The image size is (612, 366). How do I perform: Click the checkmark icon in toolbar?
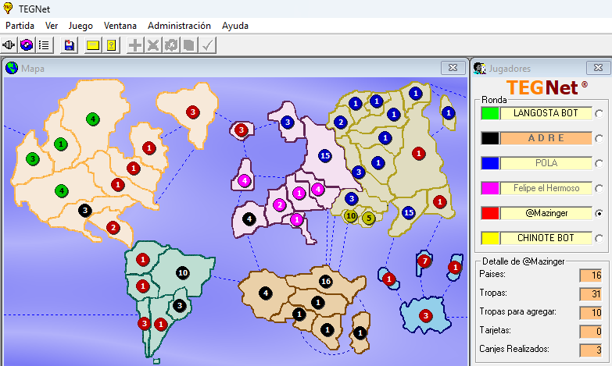point(207,45)
